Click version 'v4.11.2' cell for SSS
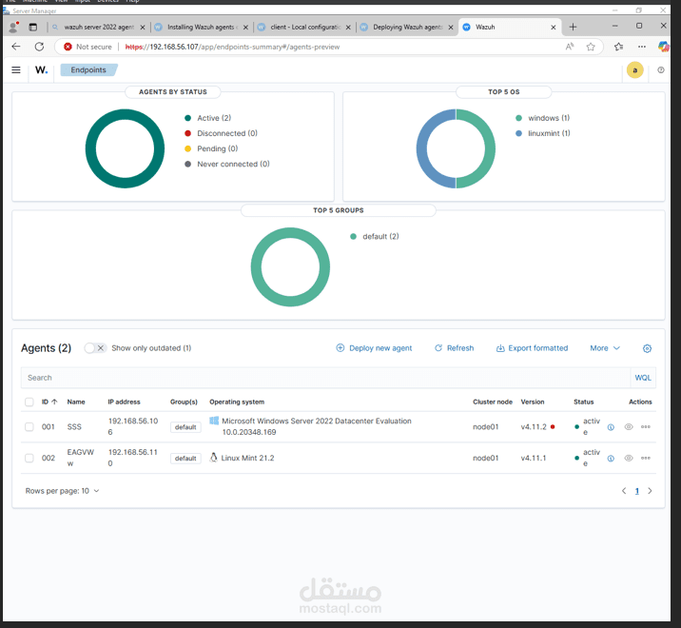Viewport: 681px width, 628px height. point(534,427)
